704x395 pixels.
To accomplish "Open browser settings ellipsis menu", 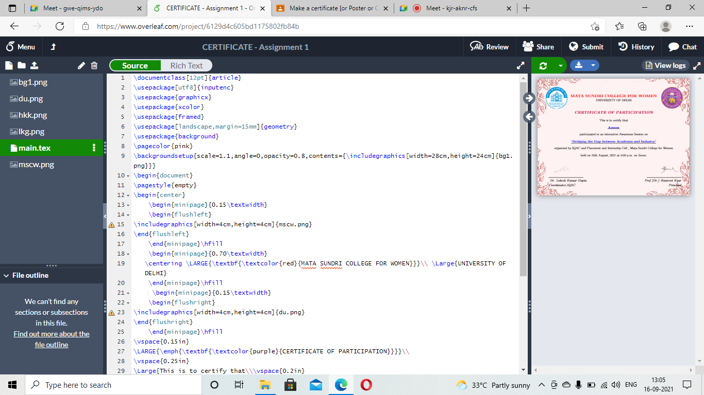I will (x=690, y=26).
